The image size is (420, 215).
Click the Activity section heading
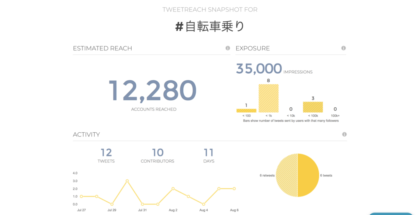pos(86,134)
